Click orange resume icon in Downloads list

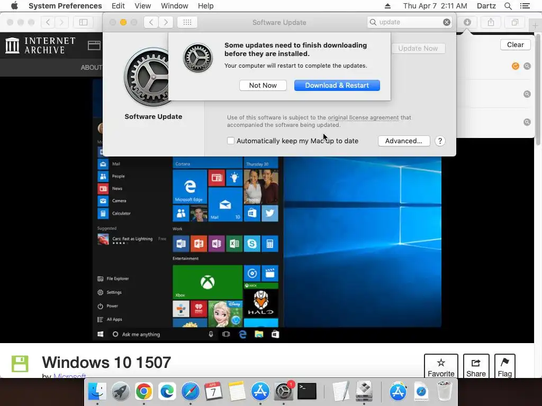coord(516,66)
